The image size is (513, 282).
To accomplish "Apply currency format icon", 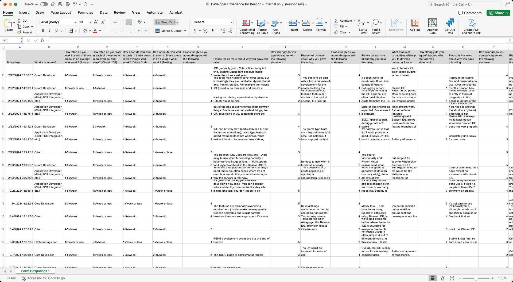I will 195,31.
